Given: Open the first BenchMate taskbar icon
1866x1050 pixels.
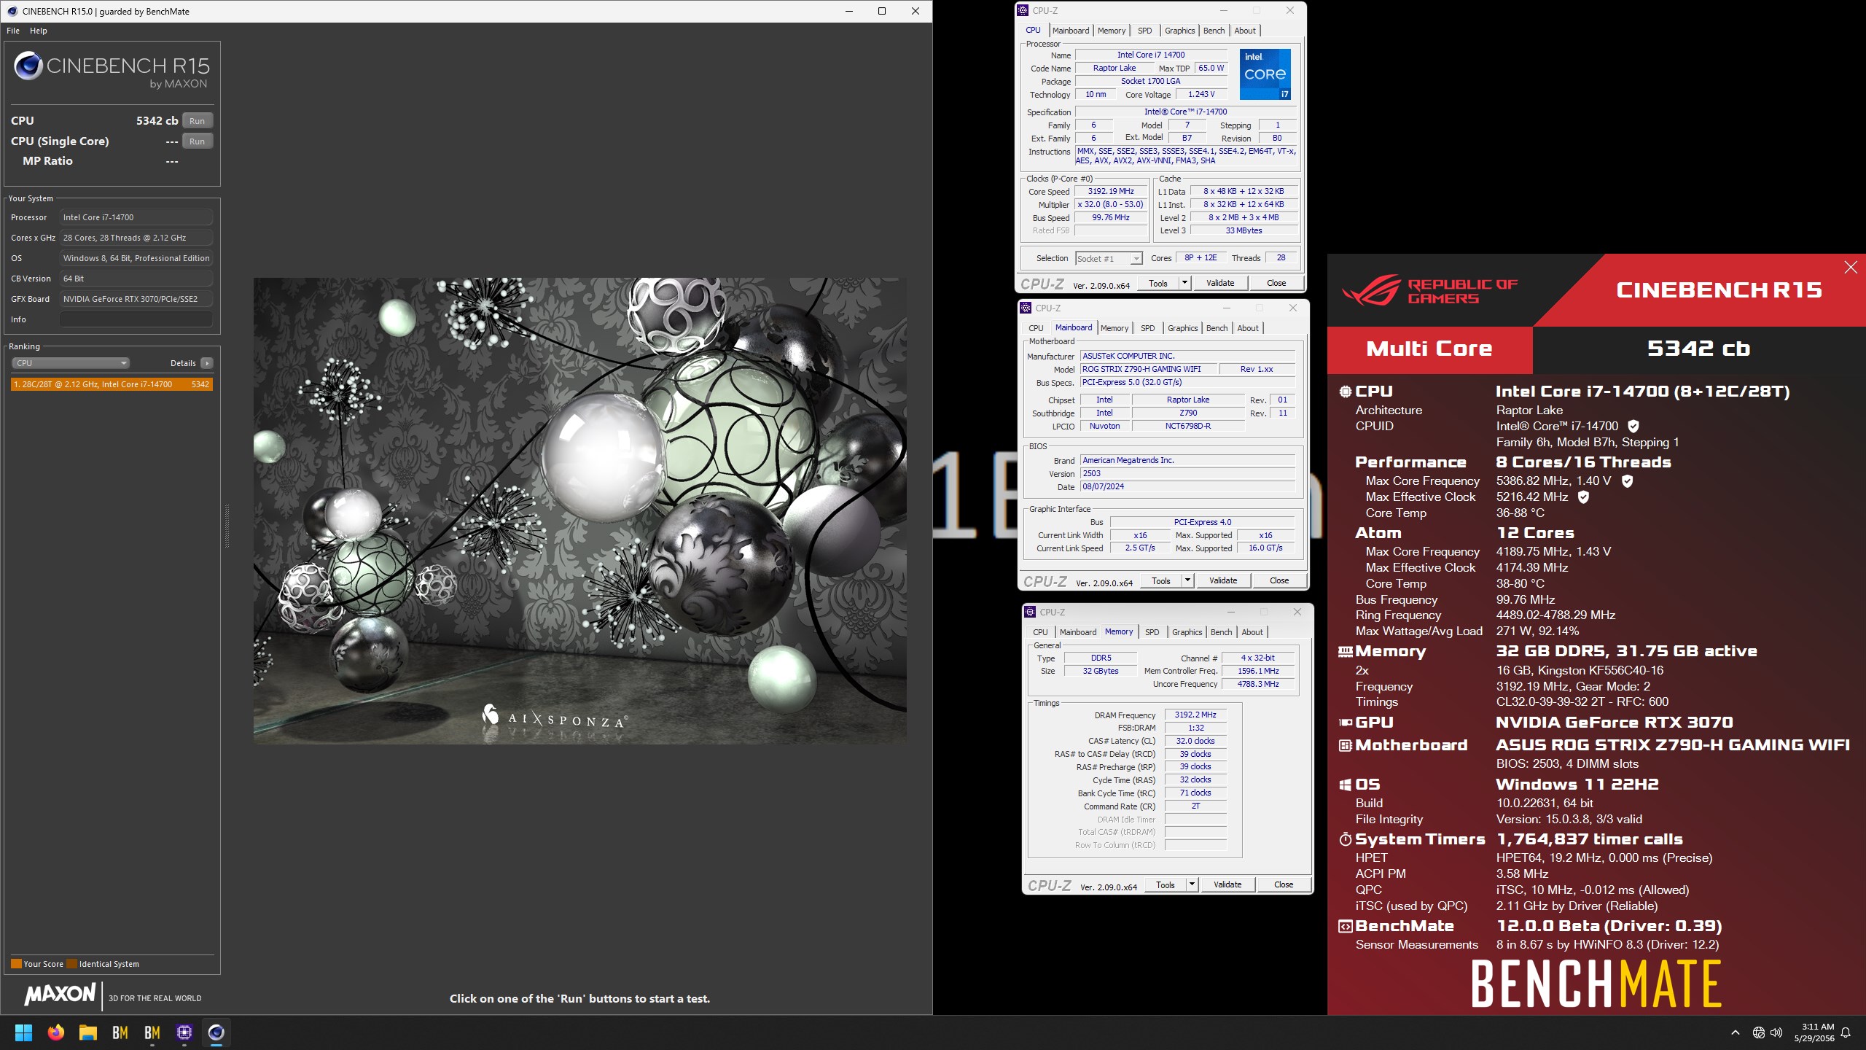Looking at the screenshot, I should point(120,1032).
